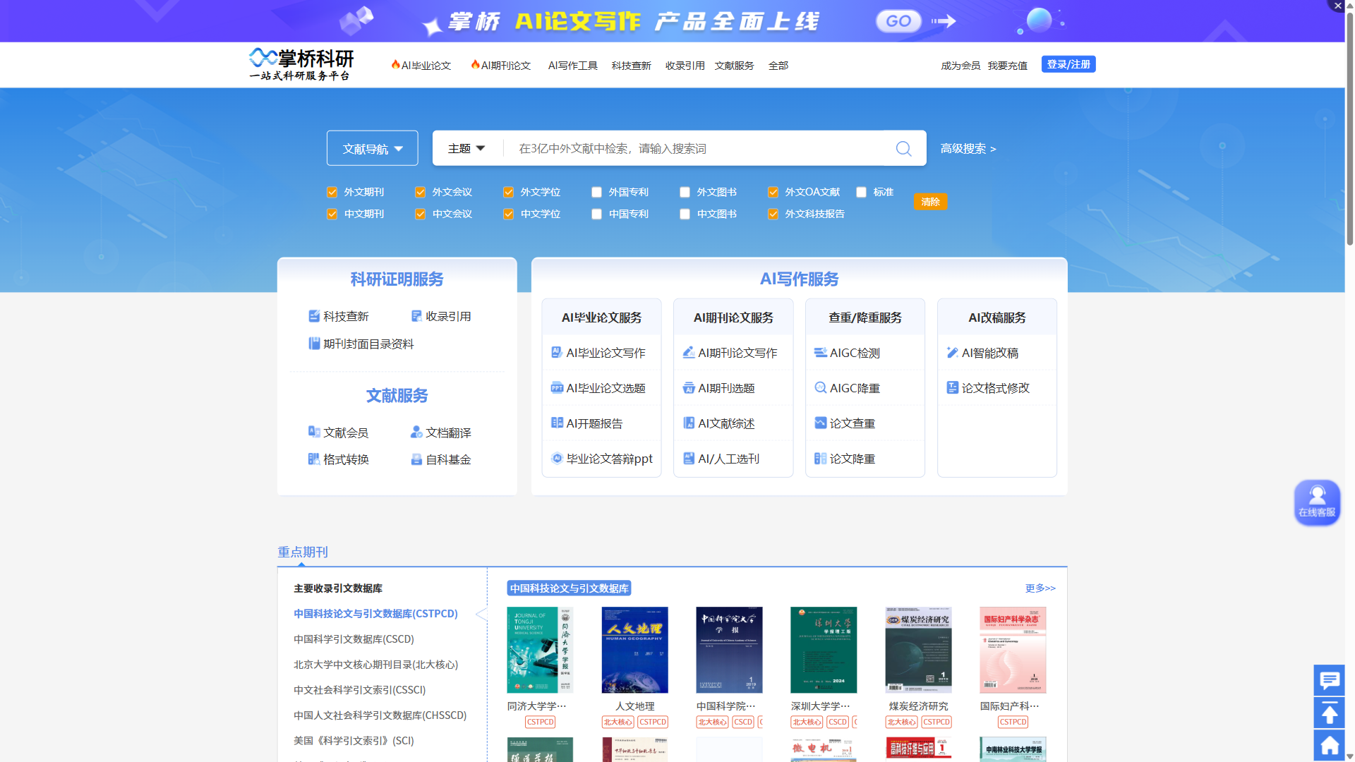The height and width of the screenshot is (762, 1355).
Task: Open 文档翻译 document translation icon
Action: (x=416, y=433)
